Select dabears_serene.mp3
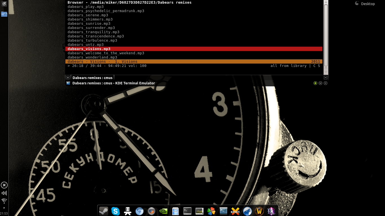This screenshot has width=385, height=216. tap(88, 15)
